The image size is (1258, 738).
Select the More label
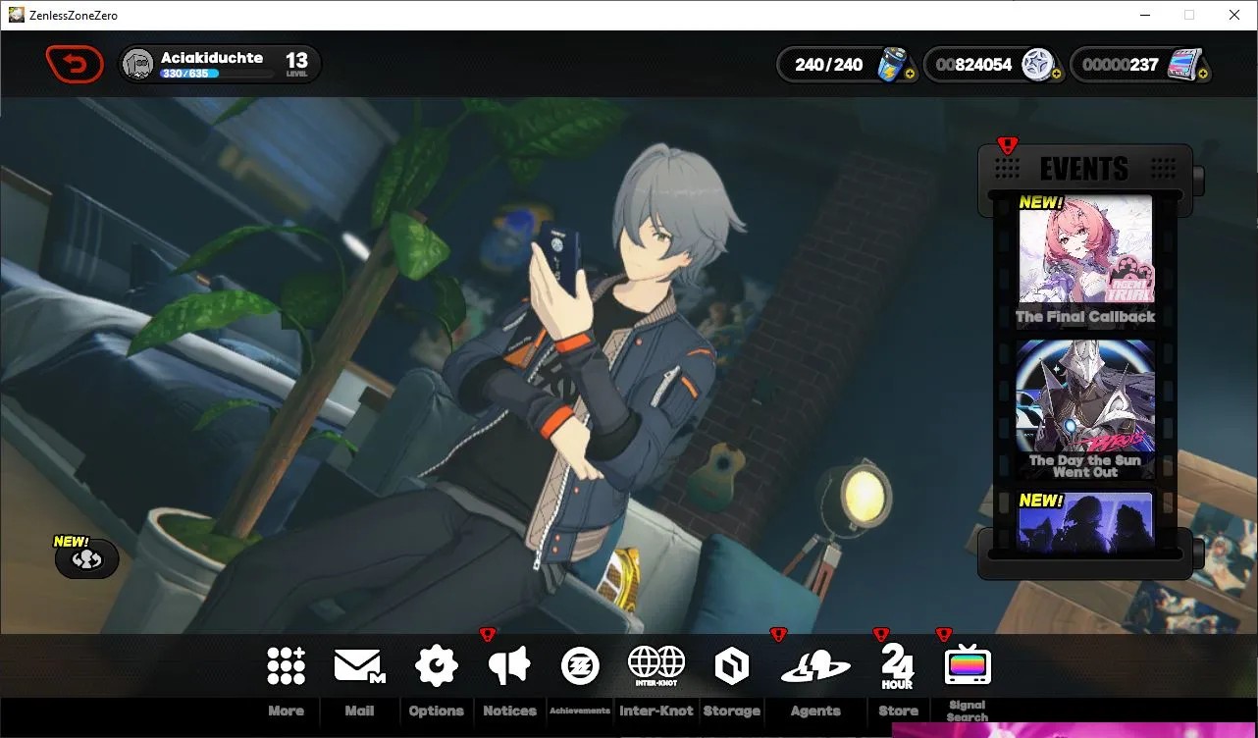point(286,711)
